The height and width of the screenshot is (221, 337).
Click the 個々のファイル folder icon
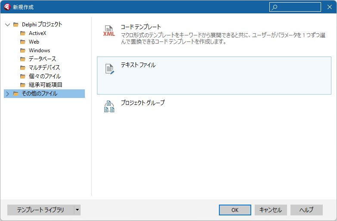(x=22, y=76)
